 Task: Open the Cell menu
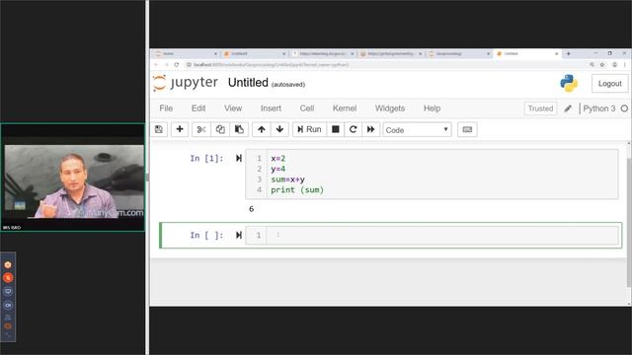pyautogui.click(x=307, y=108)
